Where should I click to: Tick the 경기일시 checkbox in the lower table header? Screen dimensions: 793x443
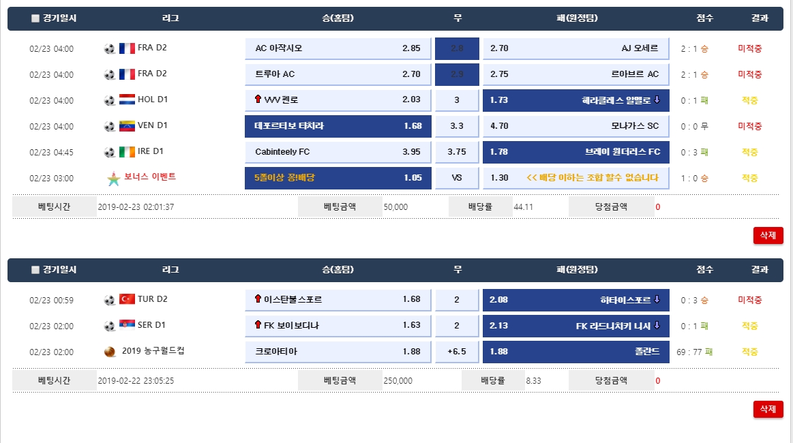(35, 270)
